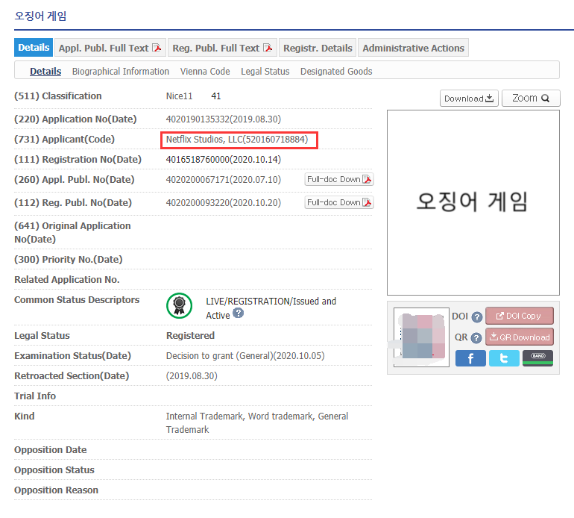Copy the DOI with the DOI Copy button
574x518 pixels.
click(x=520, y=316)
